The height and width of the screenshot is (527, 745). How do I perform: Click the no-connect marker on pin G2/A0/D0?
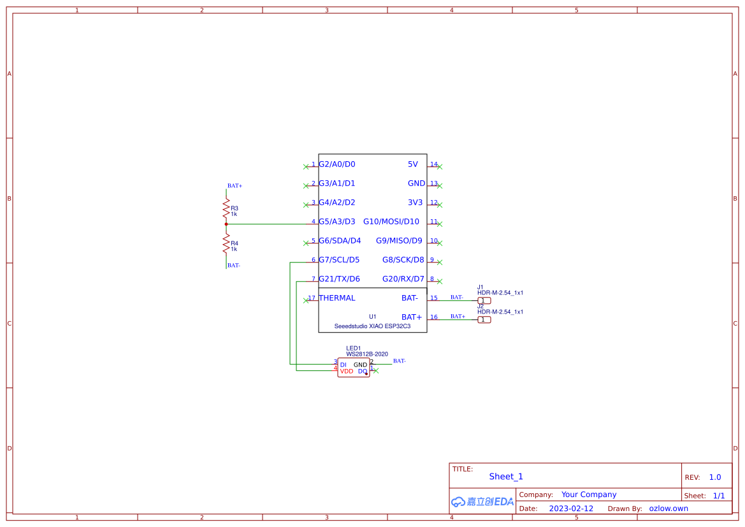[x=307, y=166]
